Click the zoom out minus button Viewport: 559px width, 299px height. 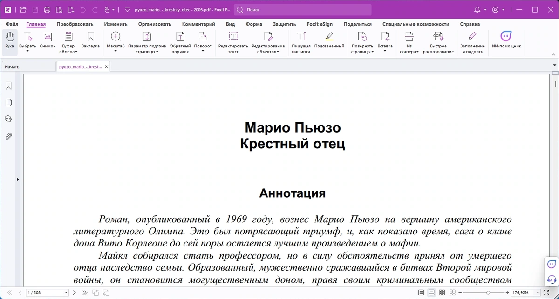(460, 293)
